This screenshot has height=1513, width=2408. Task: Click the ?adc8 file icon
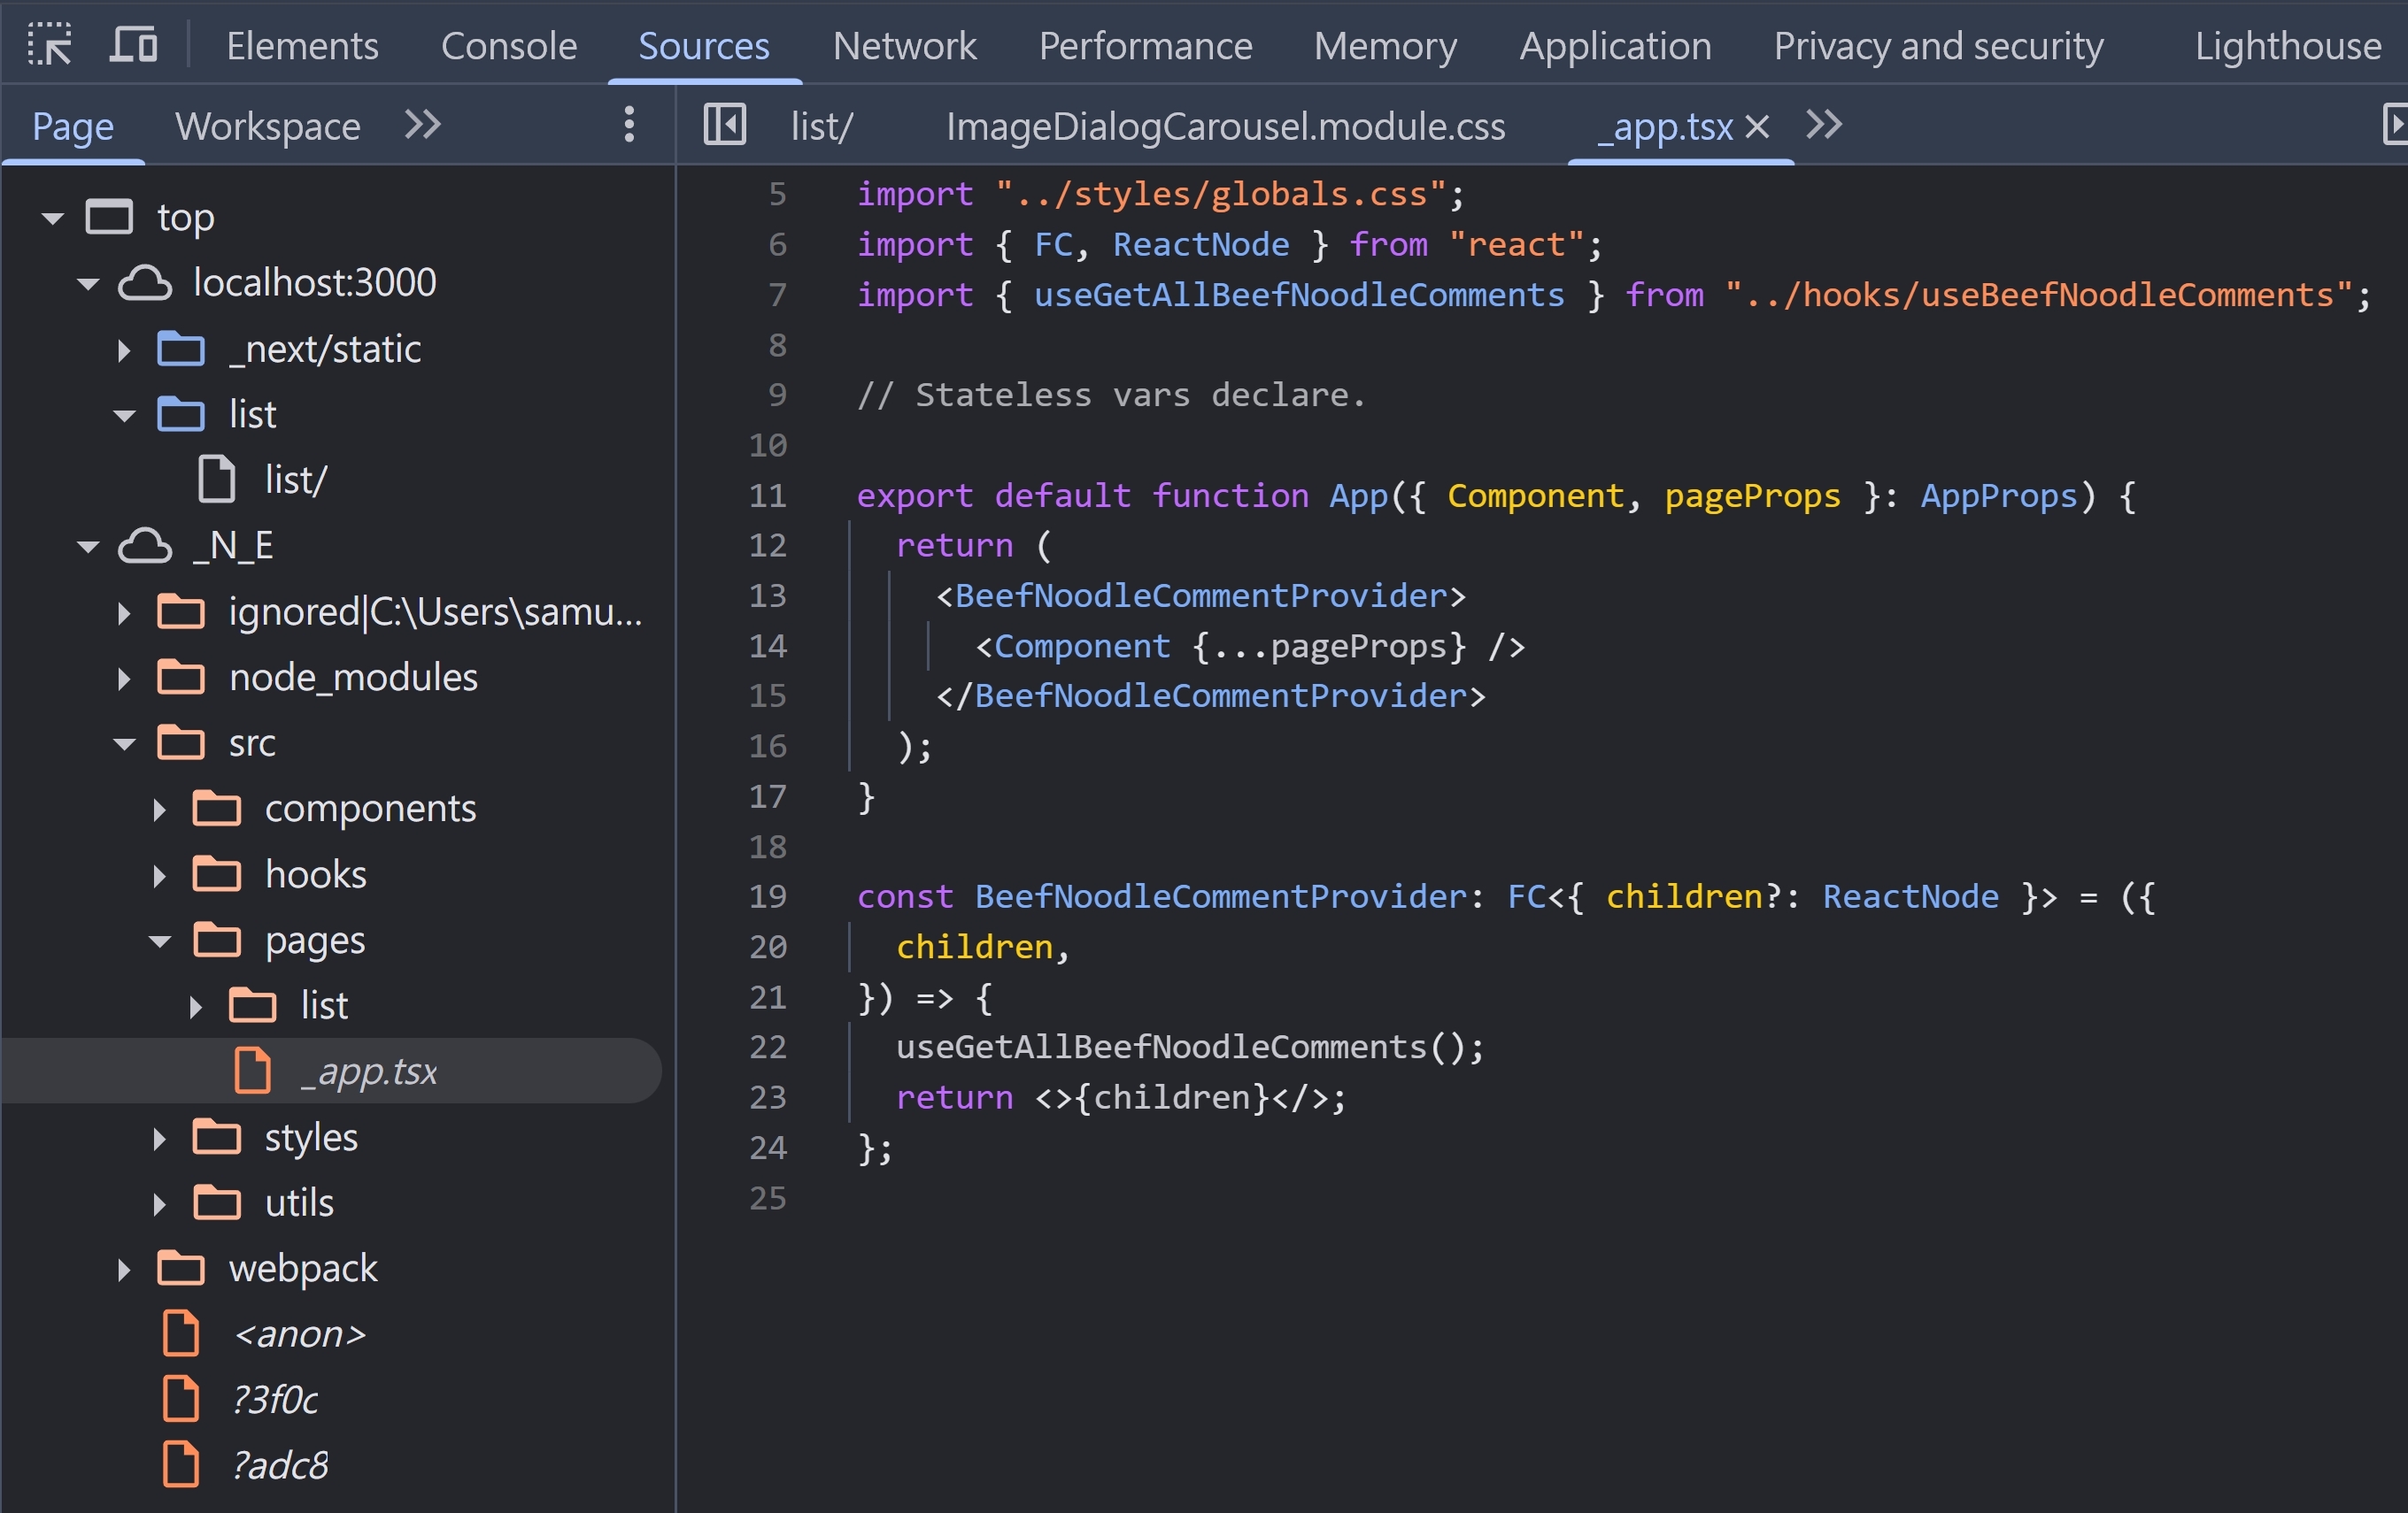181,1464
